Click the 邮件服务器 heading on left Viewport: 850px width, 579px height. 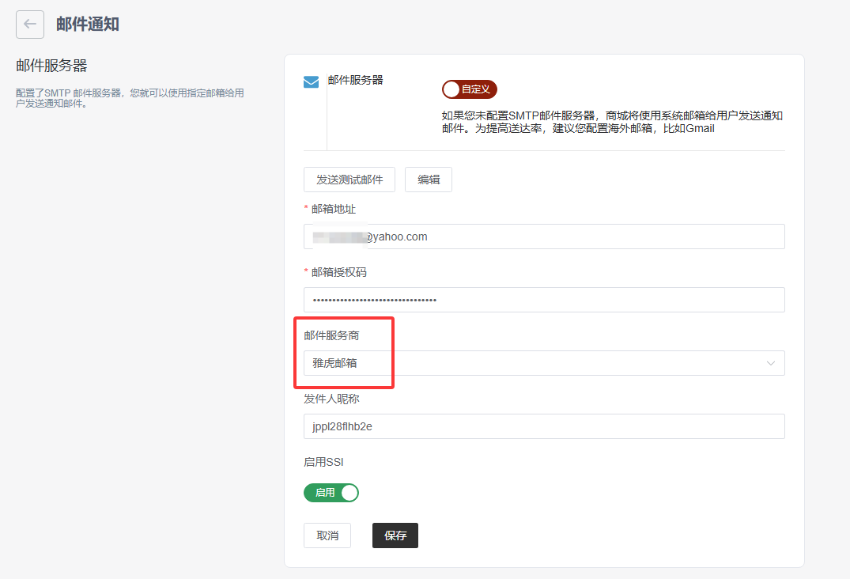pos(51,66)
